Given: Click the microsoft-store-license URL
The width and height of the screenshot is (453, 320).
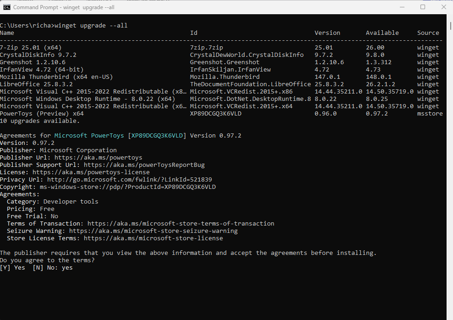Looking at the screenshot, I should coord(153,238).
